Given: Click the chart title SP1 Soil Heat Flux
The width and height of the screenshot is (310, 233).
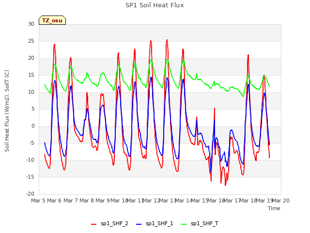Looking at the screenshot, I should point(155,5).
